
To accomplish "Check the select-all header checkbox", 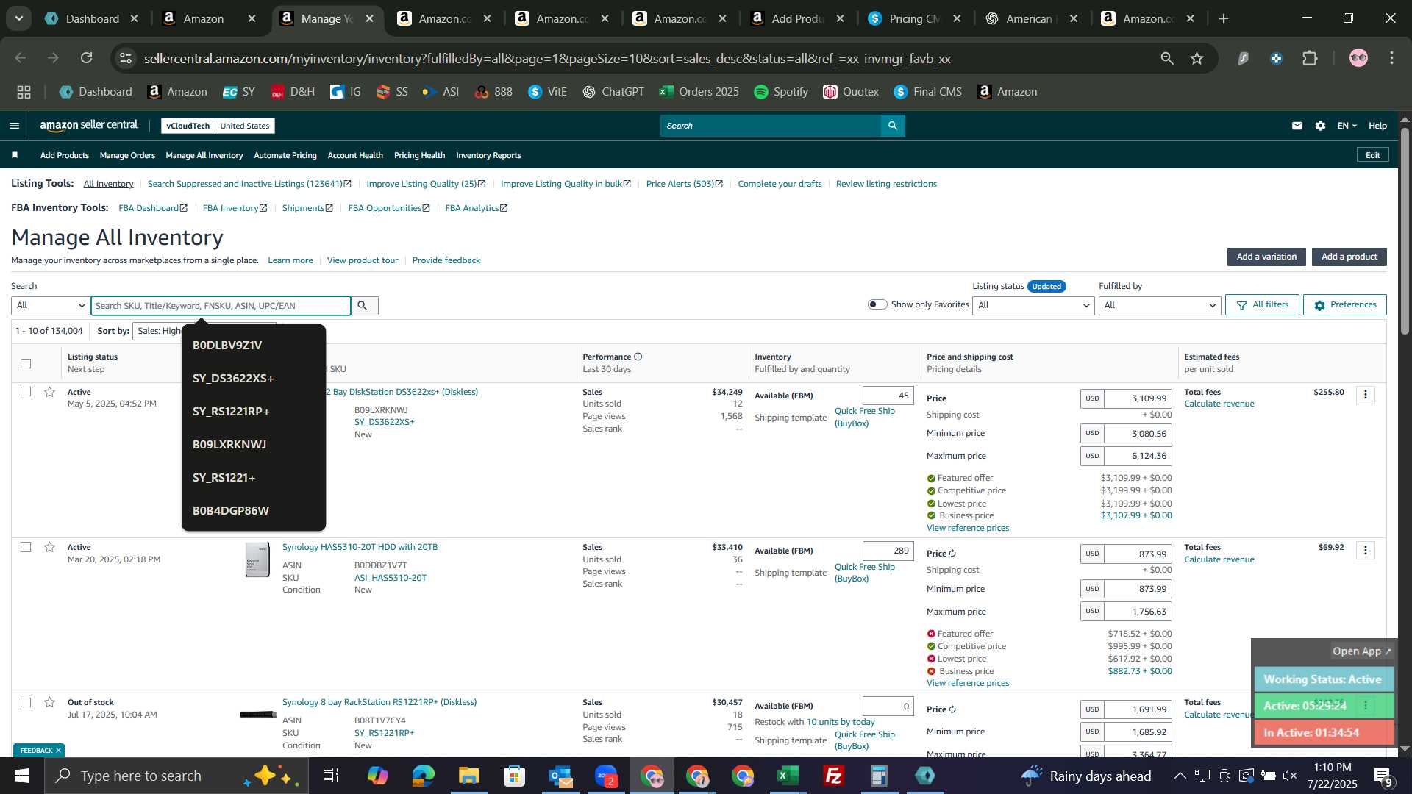I will [x=26, y=363].
